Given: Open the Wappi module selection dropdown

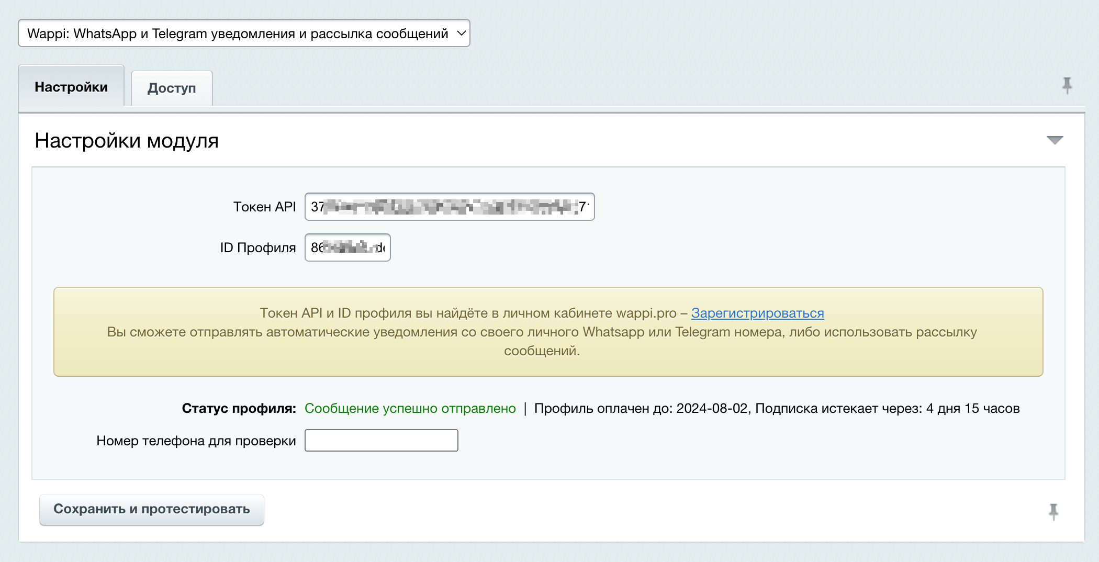Looking at the screenshot, I should tap(244, 33).
